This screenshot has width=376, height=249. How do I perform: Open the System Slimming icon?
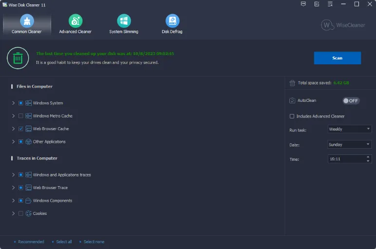pyautogui.click(x=124, y=21)
